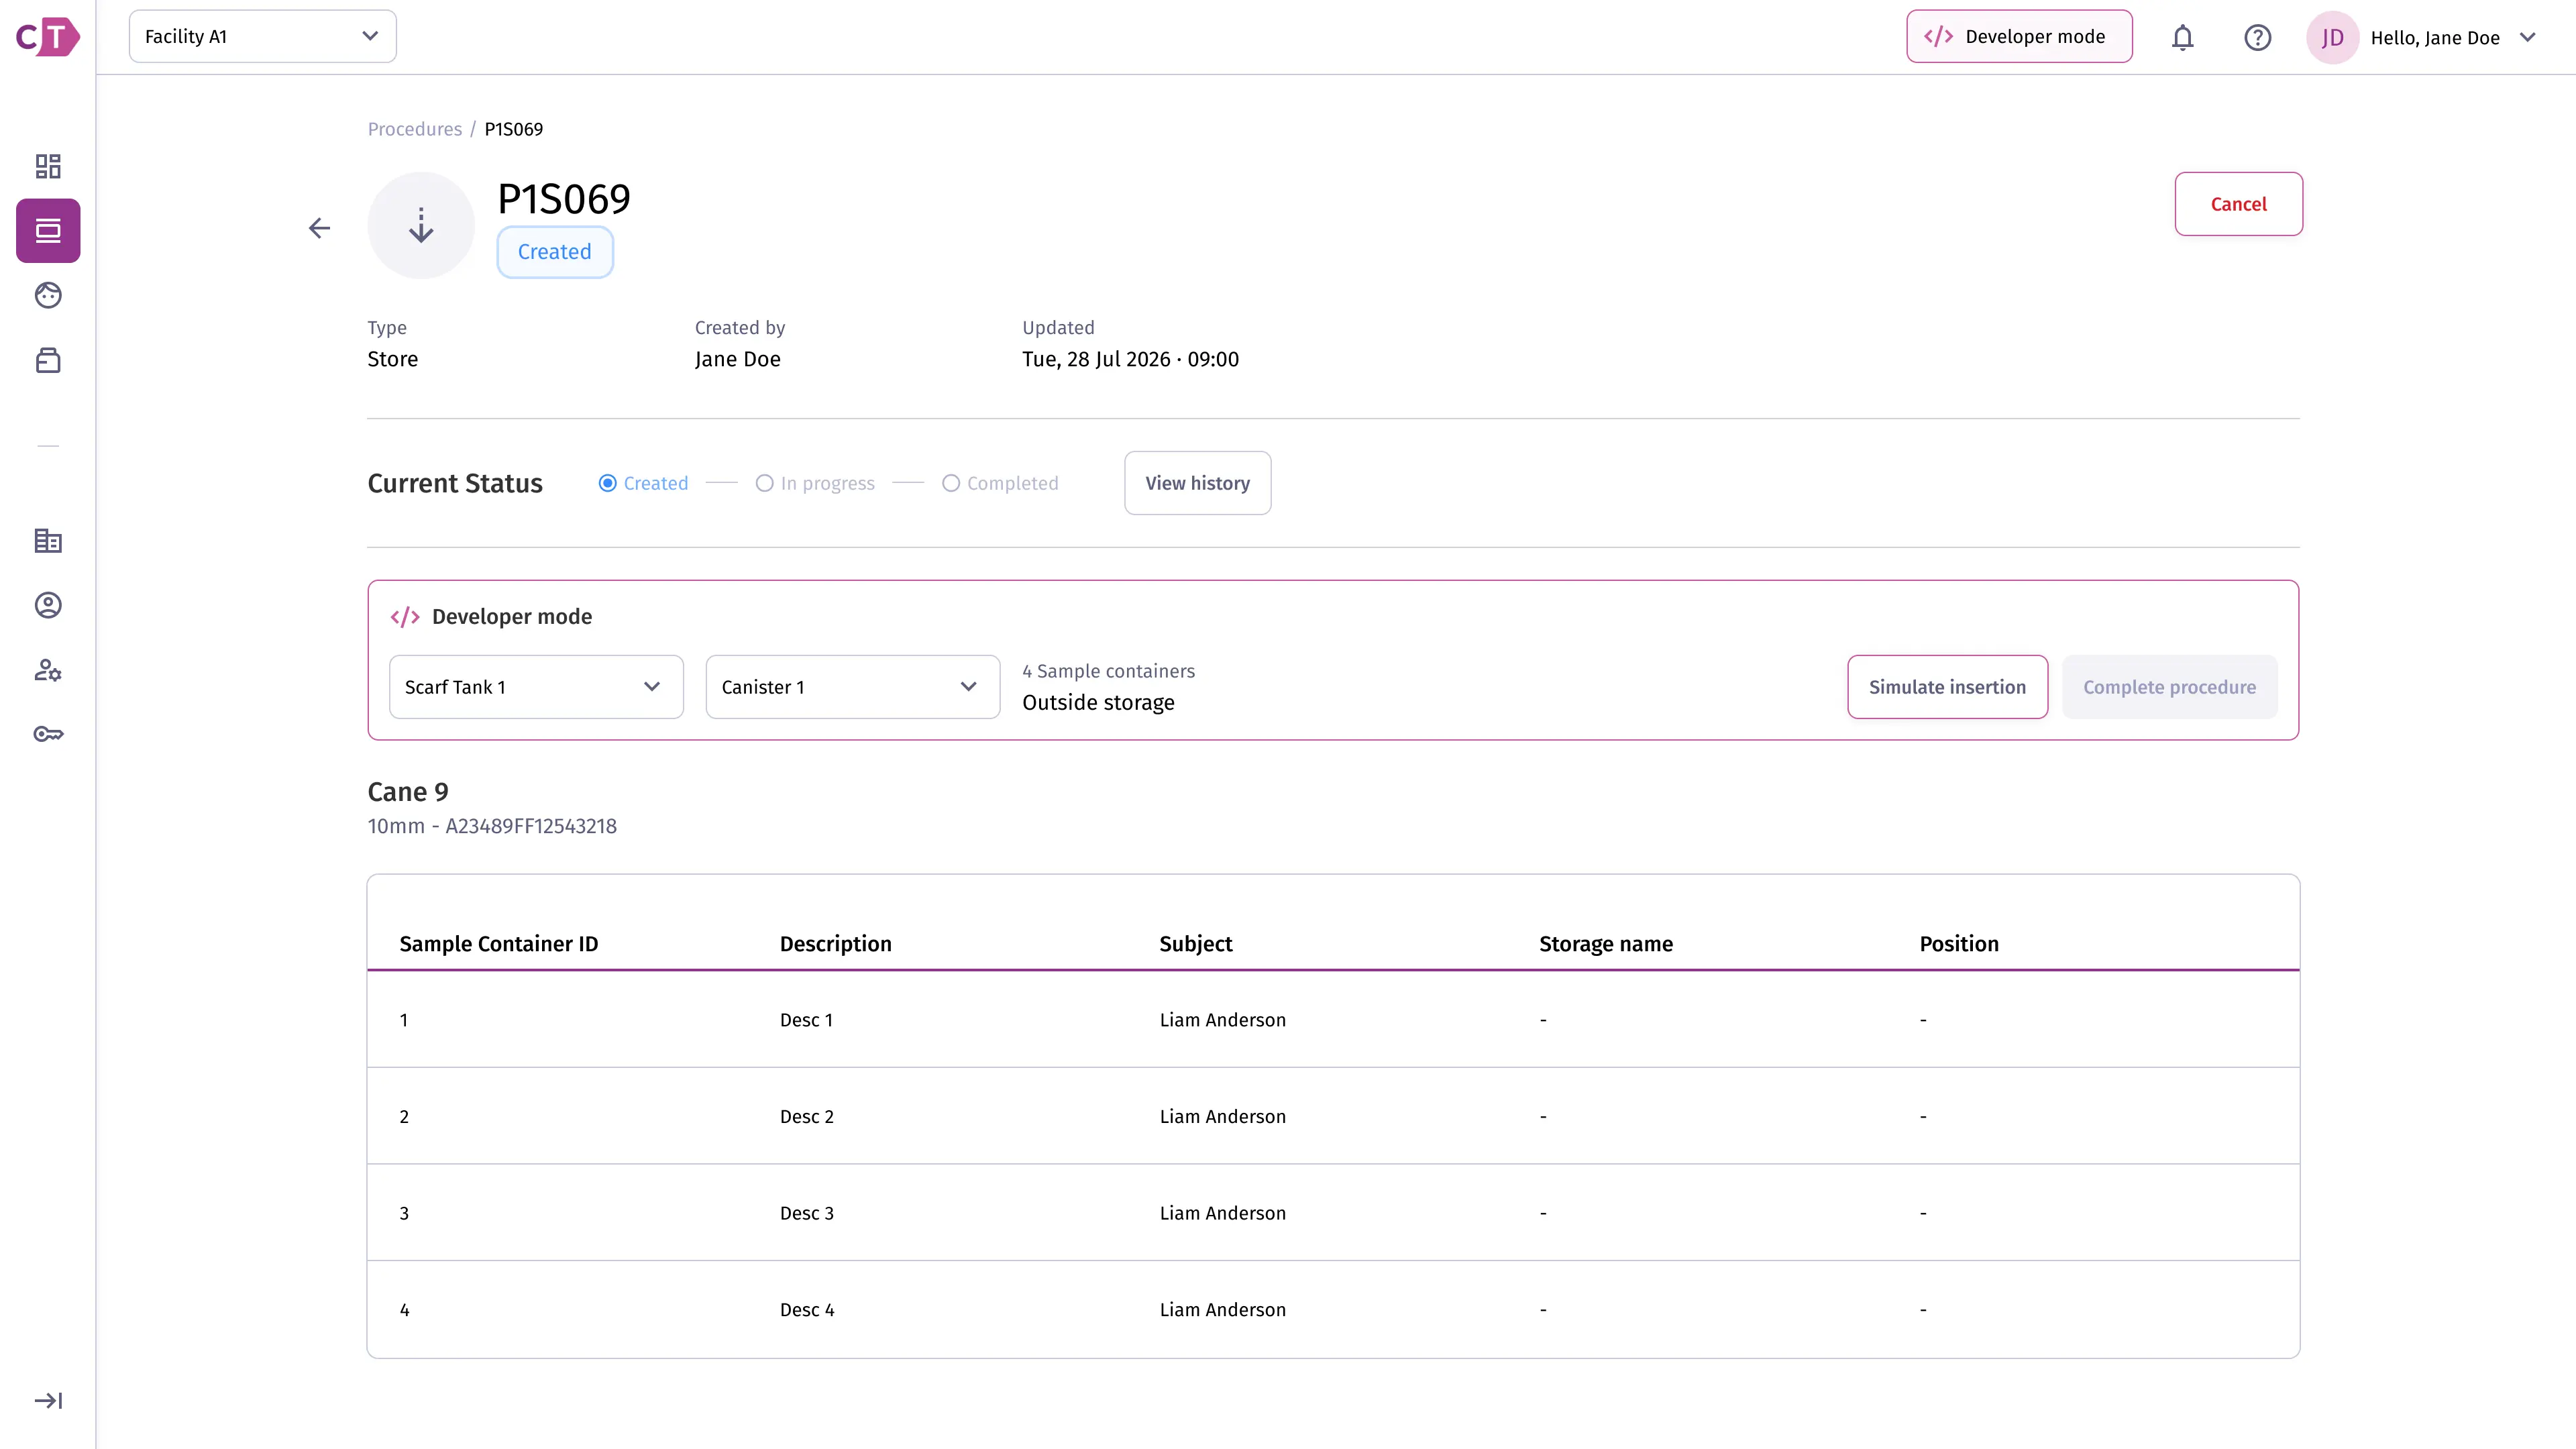The width and height of the screenshot is (2576, 1449).
Task: Expand sidebar with the arrow-bar icon
Action: (48, 1400)
